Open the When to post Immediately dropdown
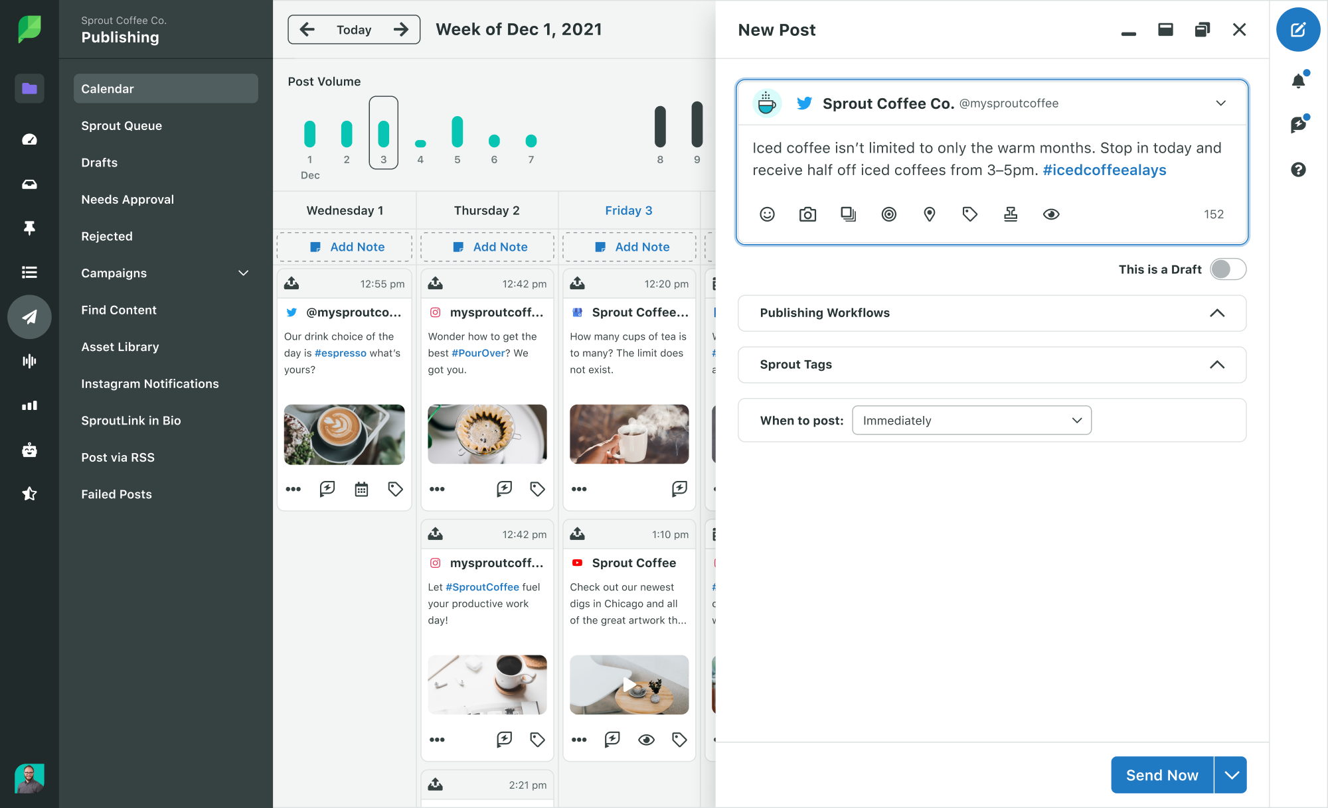This screenshot has height=808, width=1328. [x=970, y=421]
